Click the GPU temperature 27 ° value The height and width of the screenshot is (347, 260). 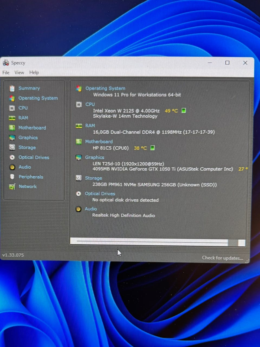point(243,169)
